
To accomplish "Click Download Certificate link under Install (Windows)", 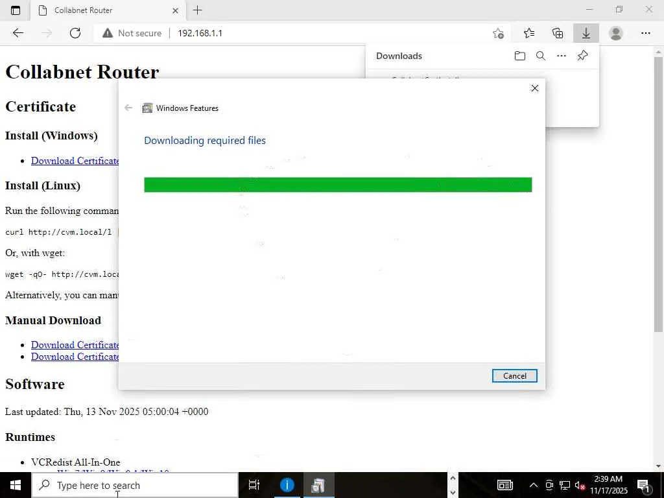I will click(x=75, y=161).
